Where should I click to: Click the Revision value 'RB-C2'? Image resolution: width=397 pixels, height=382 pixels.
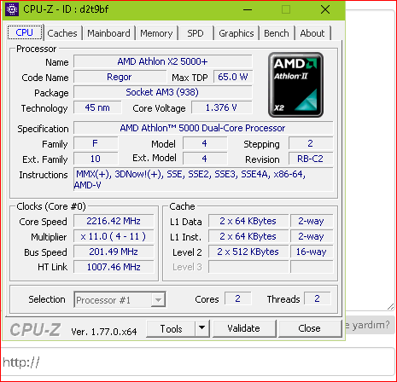click(x=311, y=159)
